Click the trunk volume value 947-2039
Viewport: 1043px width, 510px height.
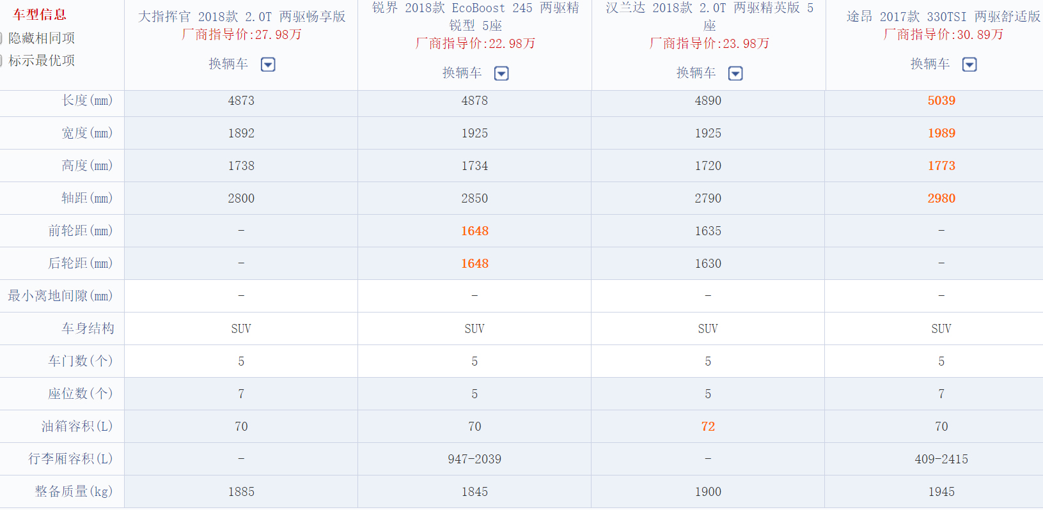point(474,459)
